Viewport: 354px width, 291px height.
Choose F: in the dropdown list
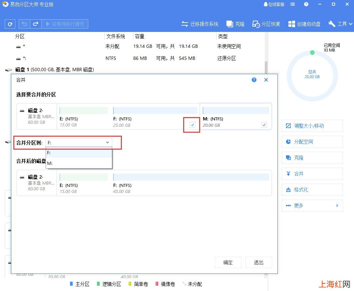click(x=79, y=153)
